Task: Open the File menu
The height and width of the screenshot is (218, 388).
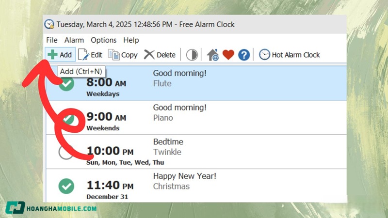Action: 52,40
